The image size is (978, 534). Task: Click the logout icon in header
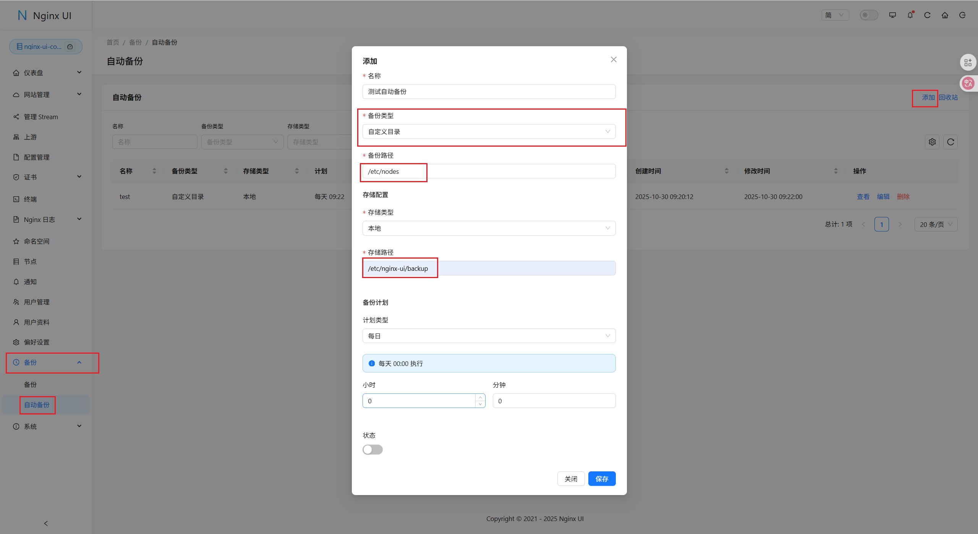tap(962, 15)
